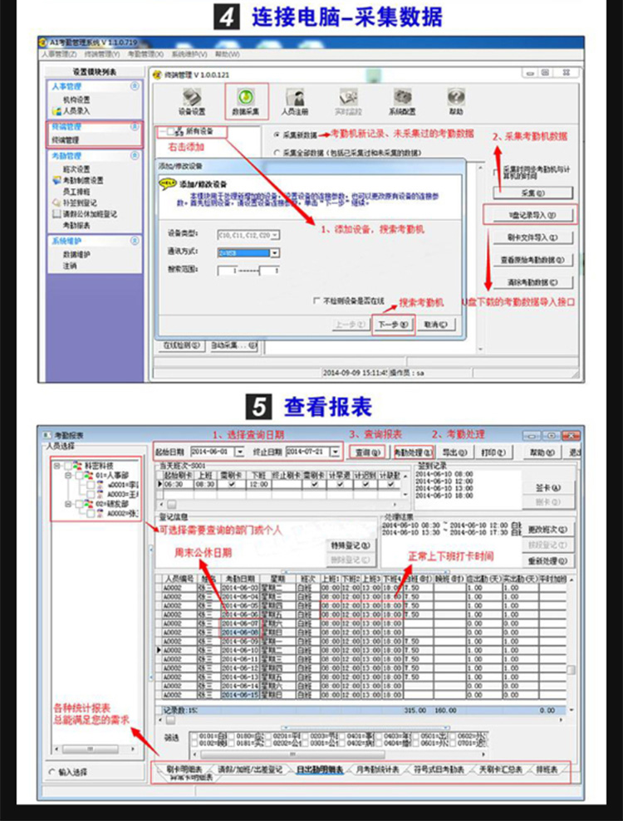Open the 帮助 toolbar icon in device manager

pyautogui.click(x=456, y=97)
